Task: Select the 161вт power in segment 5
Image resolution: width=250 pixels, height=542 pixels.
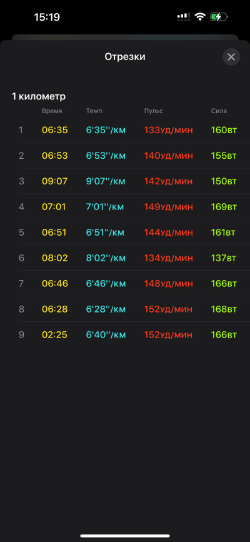Action: [x=222, y=233]
